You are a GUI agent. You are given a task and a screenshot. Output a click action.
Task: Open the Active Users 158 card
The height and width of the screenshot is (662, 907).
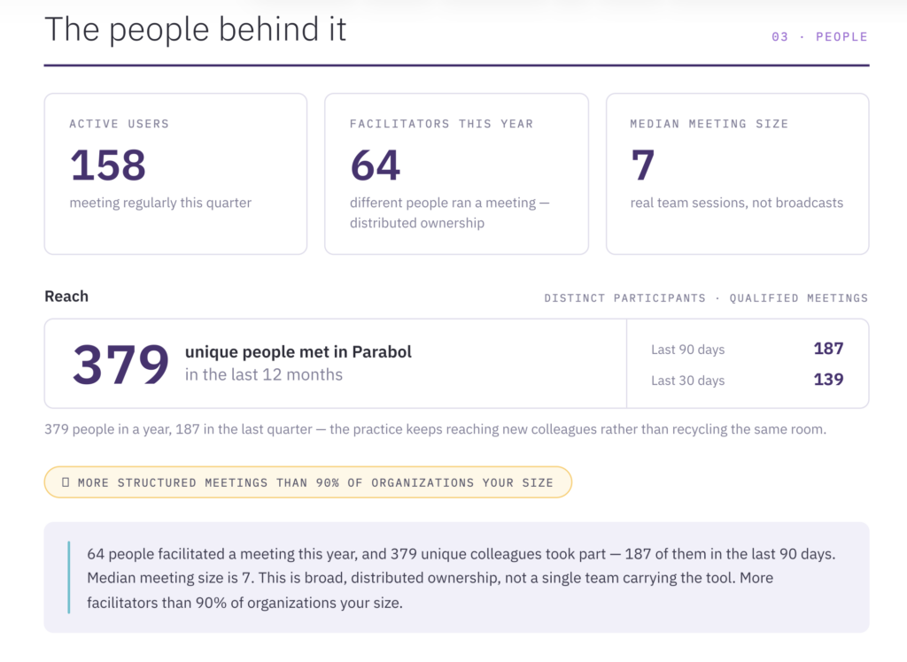point(176,174)
